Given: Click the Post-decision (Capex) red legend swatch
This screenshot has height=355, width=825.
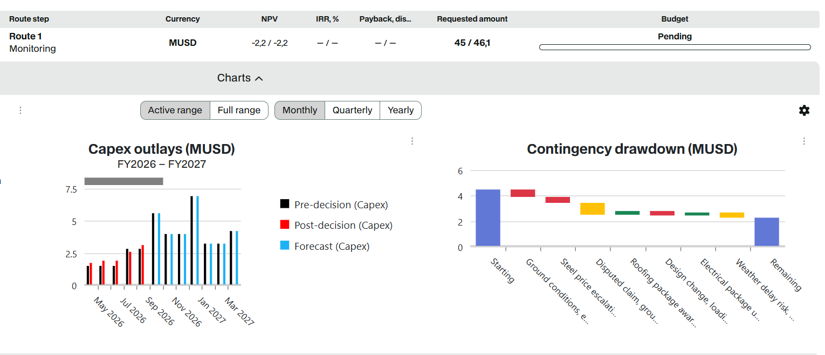Looking at the screenshot, I should click(285, 225).
